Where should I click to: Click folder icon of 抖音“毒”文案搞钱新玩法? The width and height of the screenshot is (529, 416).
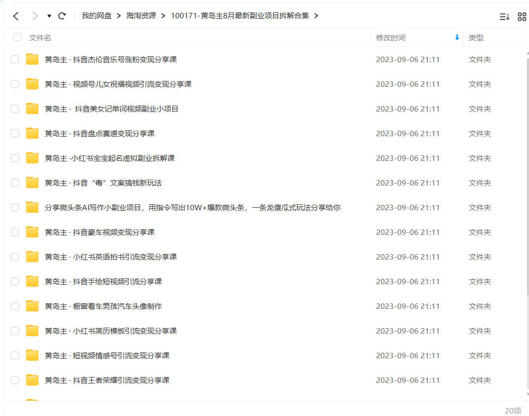tap(33, 183)
